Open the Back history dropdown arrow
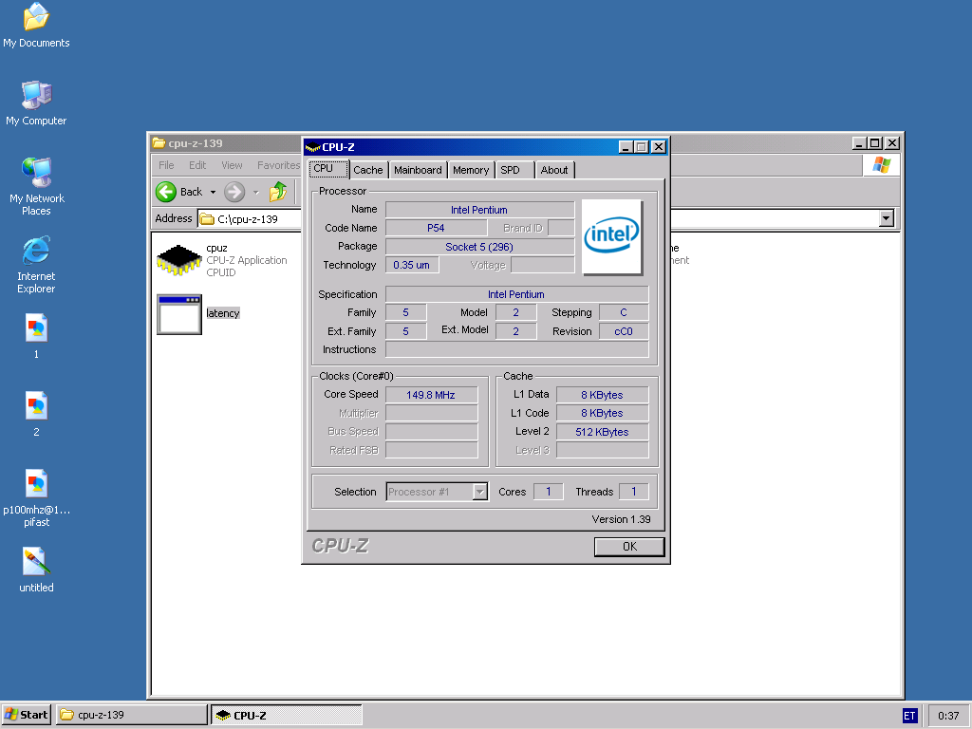 pyautogui.click(x=213, y=192)
